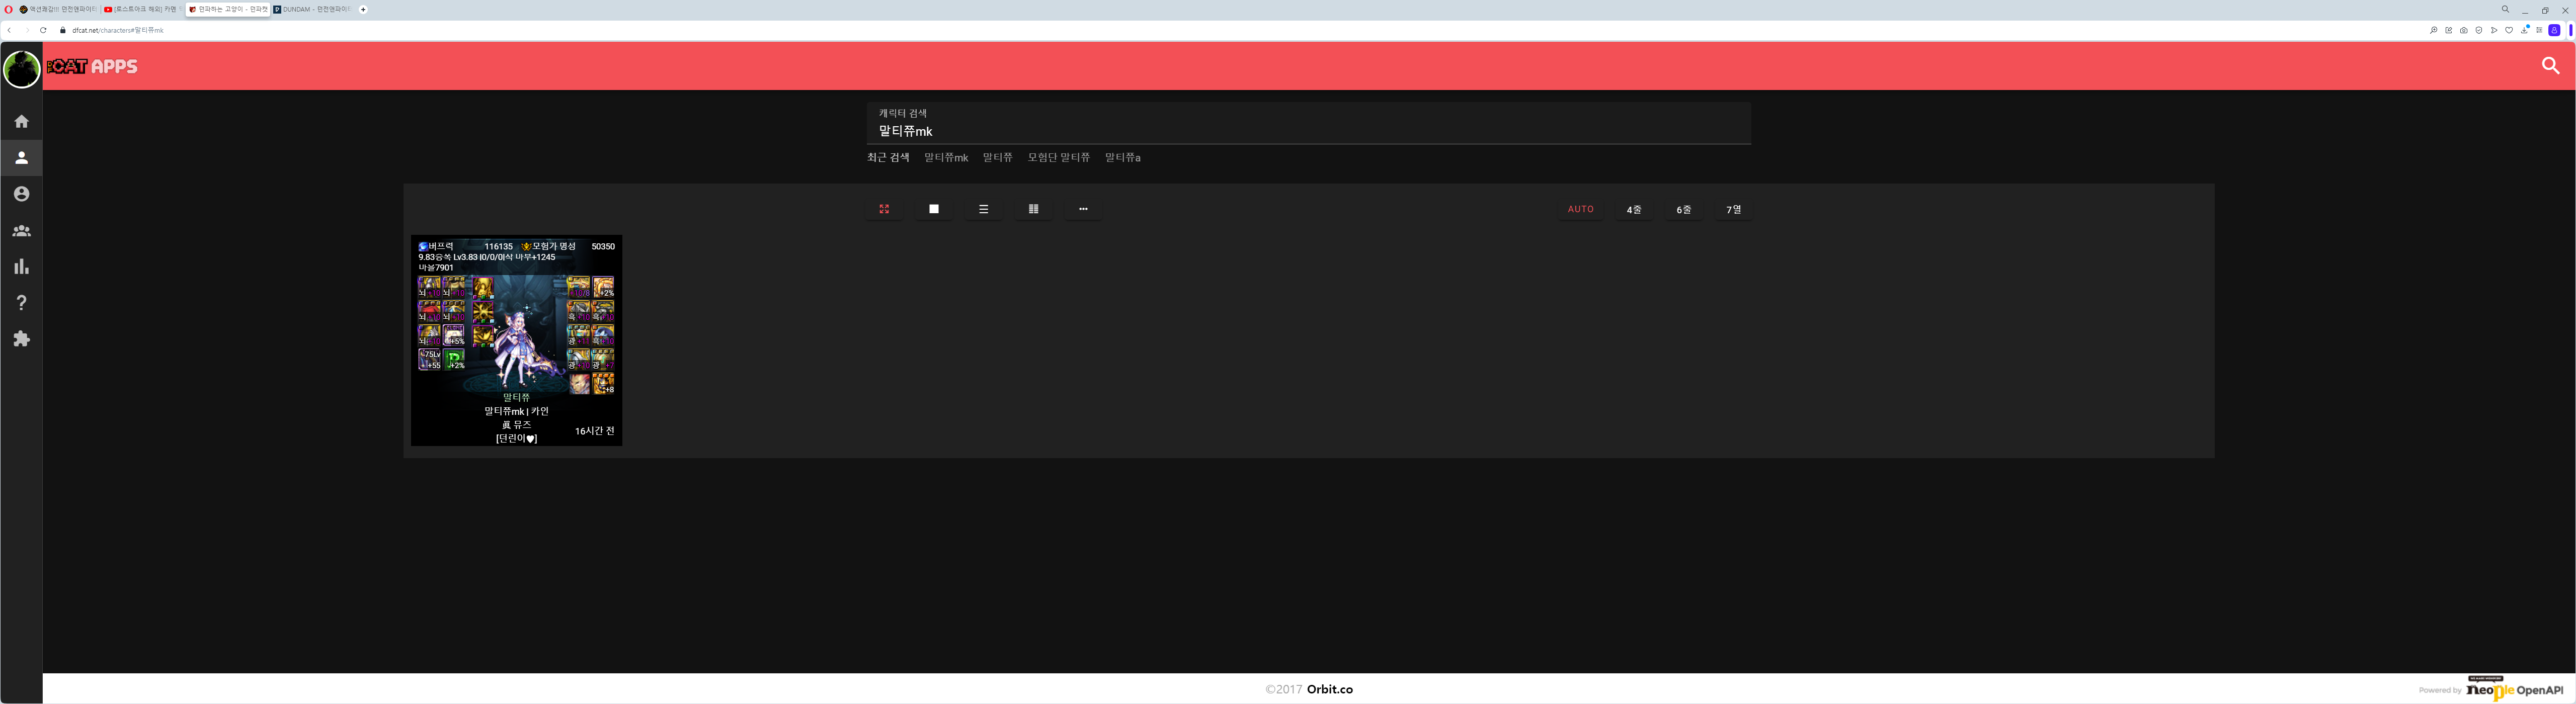Open browser downloads icon
This screenshot has height=704, width=2576.
2524,30
